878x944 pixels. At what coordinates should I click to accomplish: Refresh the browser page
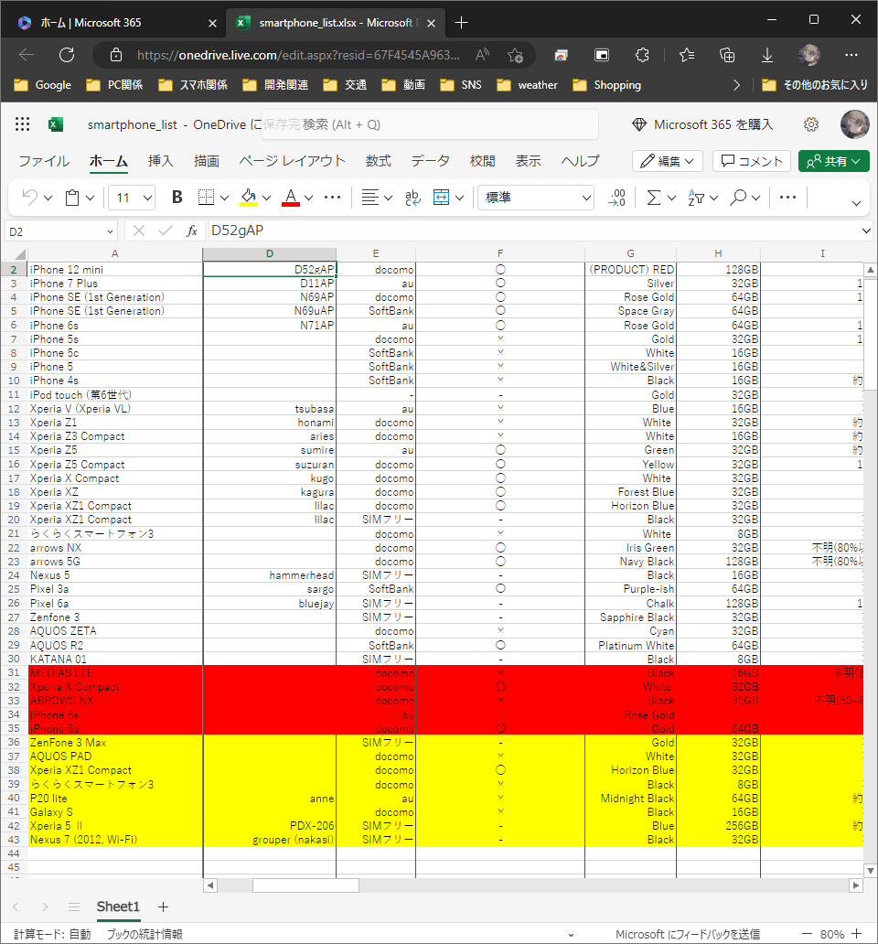point(67,55)
